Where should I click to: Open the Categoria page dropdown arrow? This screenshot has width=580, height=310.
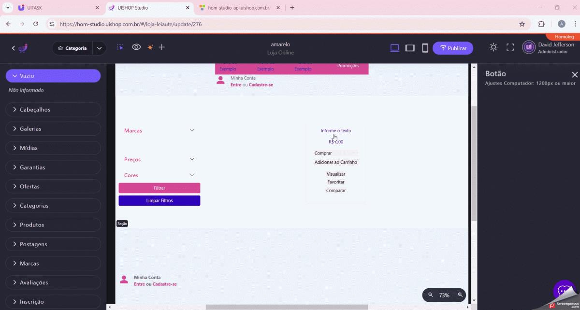(99, 48)
